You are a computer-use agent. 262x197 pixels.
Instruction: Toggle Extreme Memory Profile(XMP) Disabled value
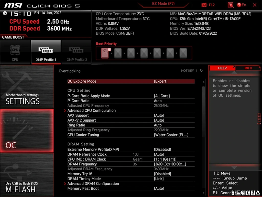pyautogui.click(x=162, y=150)
